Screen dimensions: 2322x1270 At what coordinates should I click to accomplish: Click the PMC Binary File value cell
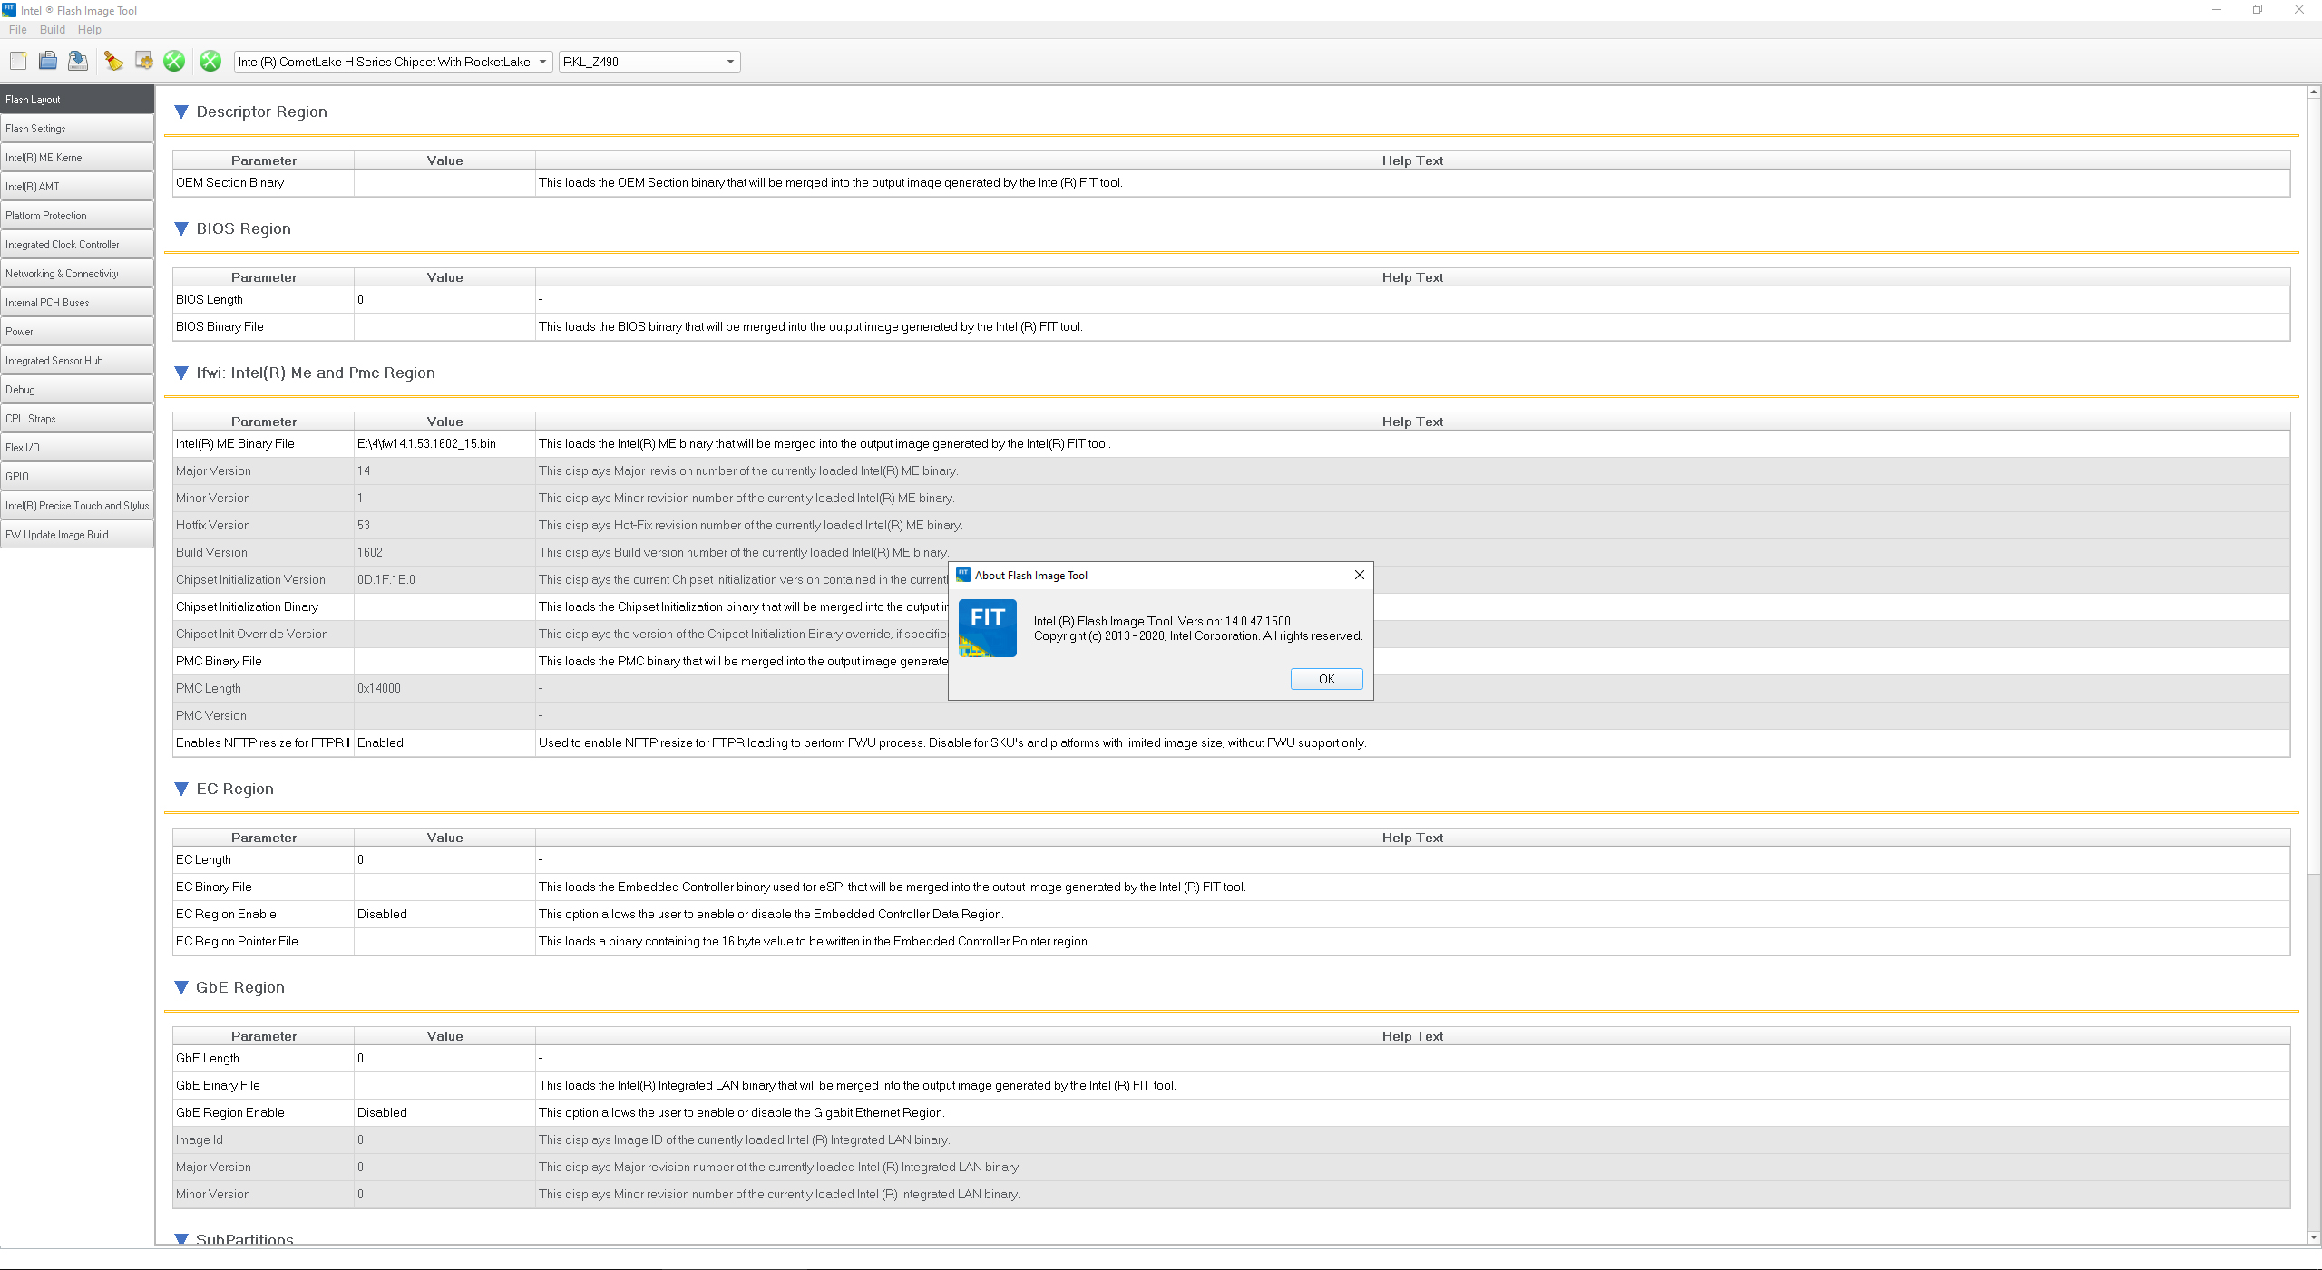(444, 661)
